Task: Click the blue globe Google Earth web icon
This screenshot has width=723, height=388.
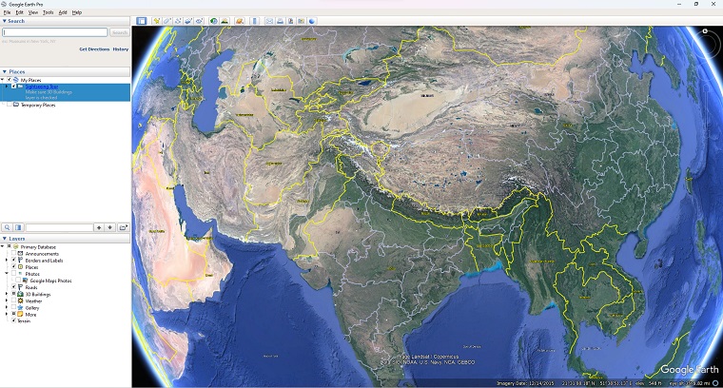Action: click(x=312, y=21)
